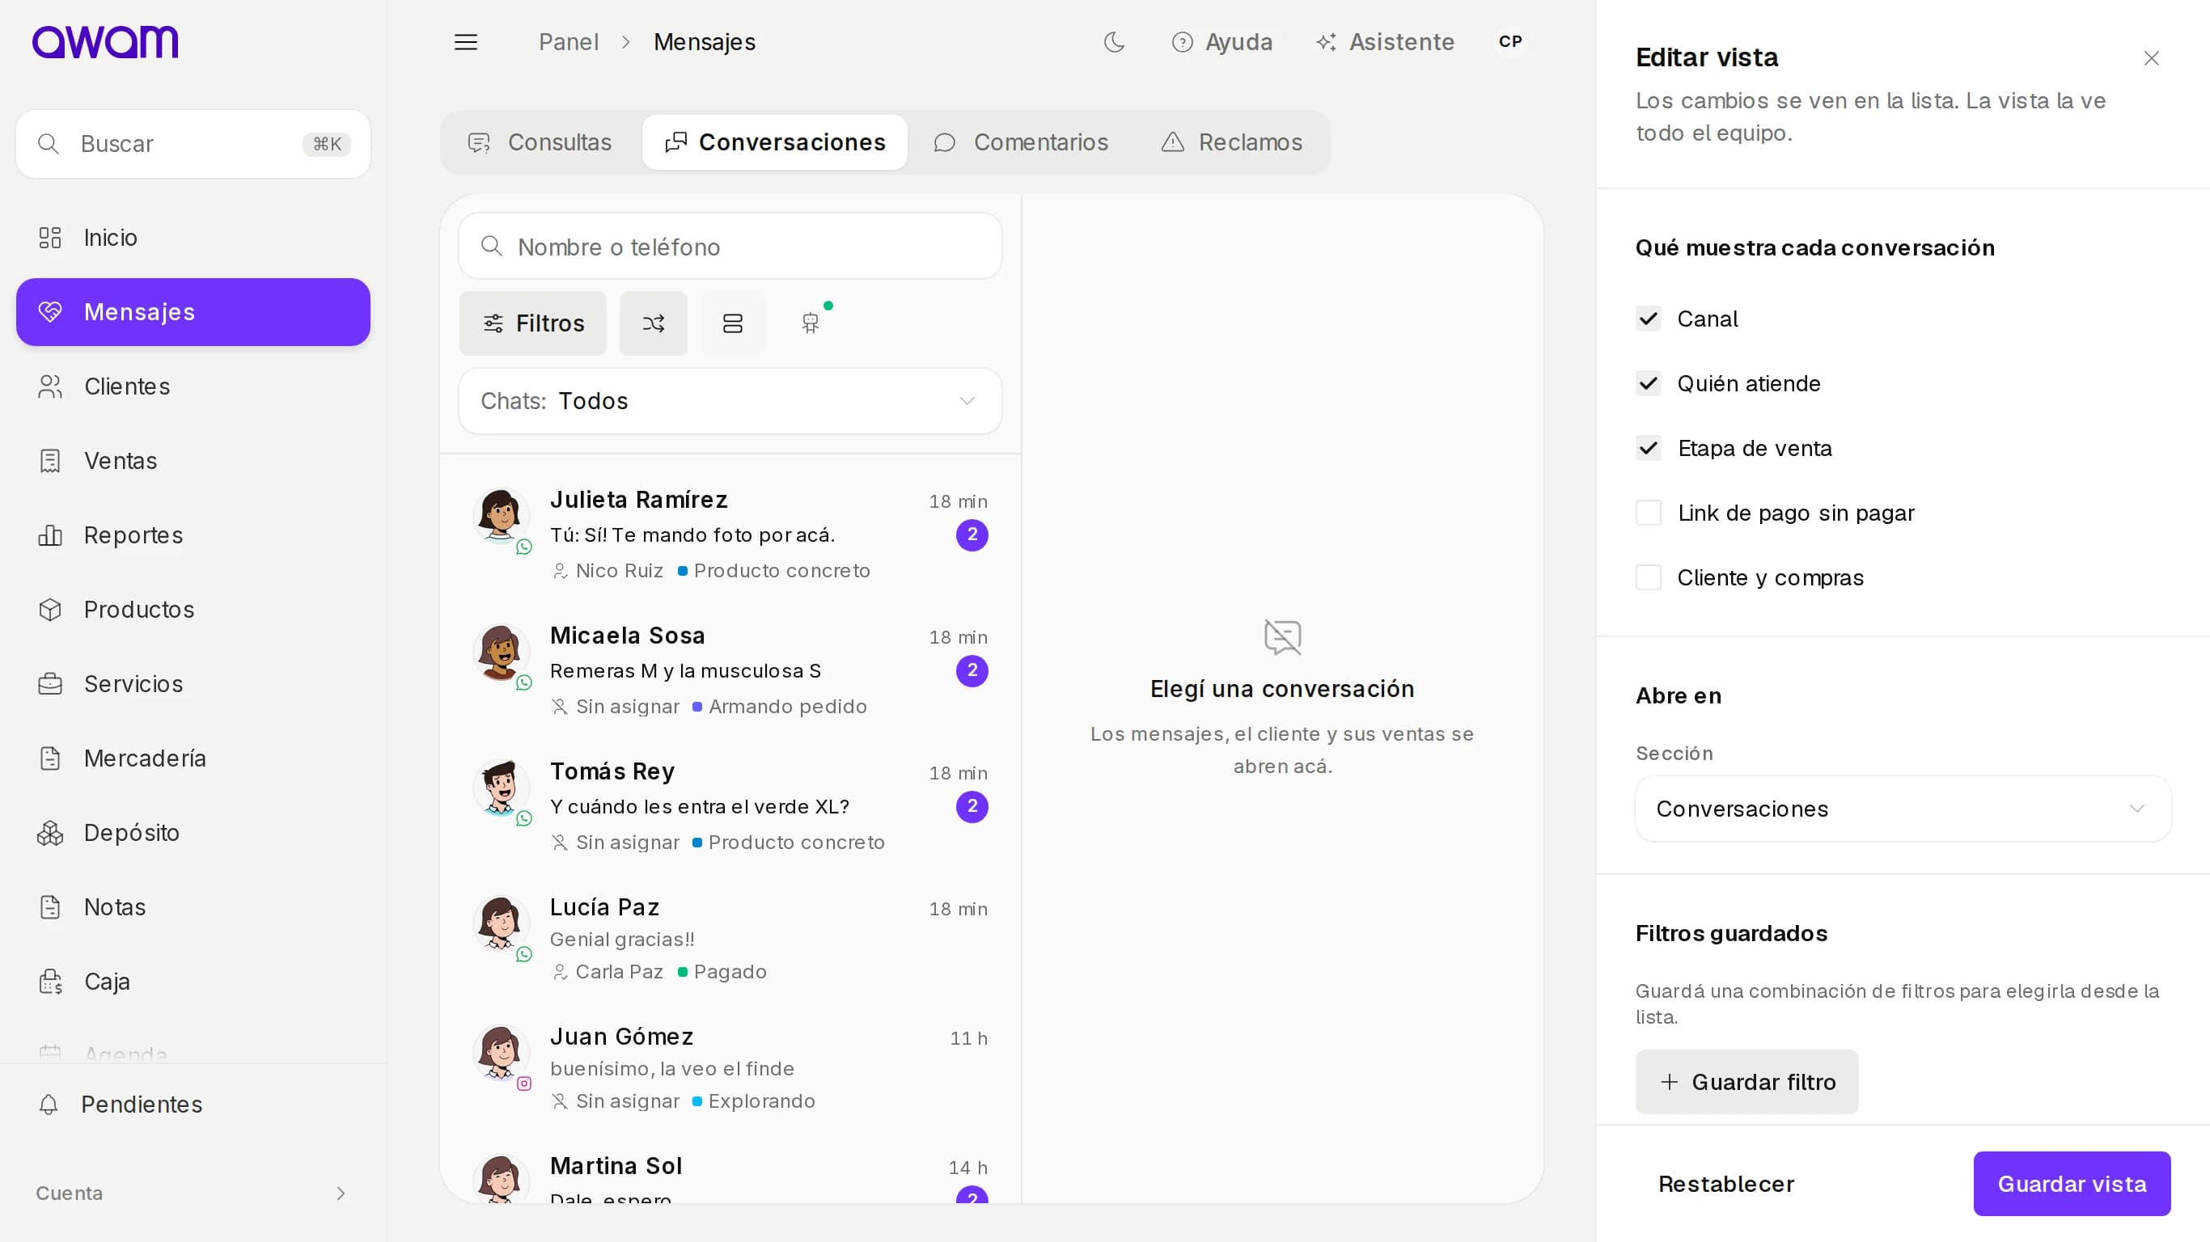Click Guardar filtro button
The image size is (2210, 1242).
click(1746, 1083)
